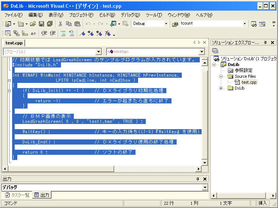Click the Save All icon
Screen dimensions: 278x208
click(x=50, y=24)
